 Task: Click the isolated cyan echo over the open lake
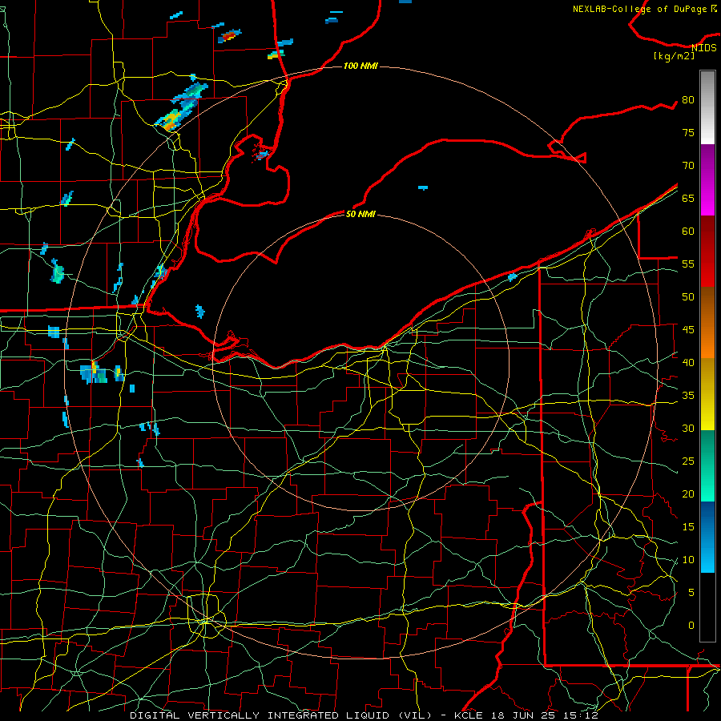click(x=422, y=187)
